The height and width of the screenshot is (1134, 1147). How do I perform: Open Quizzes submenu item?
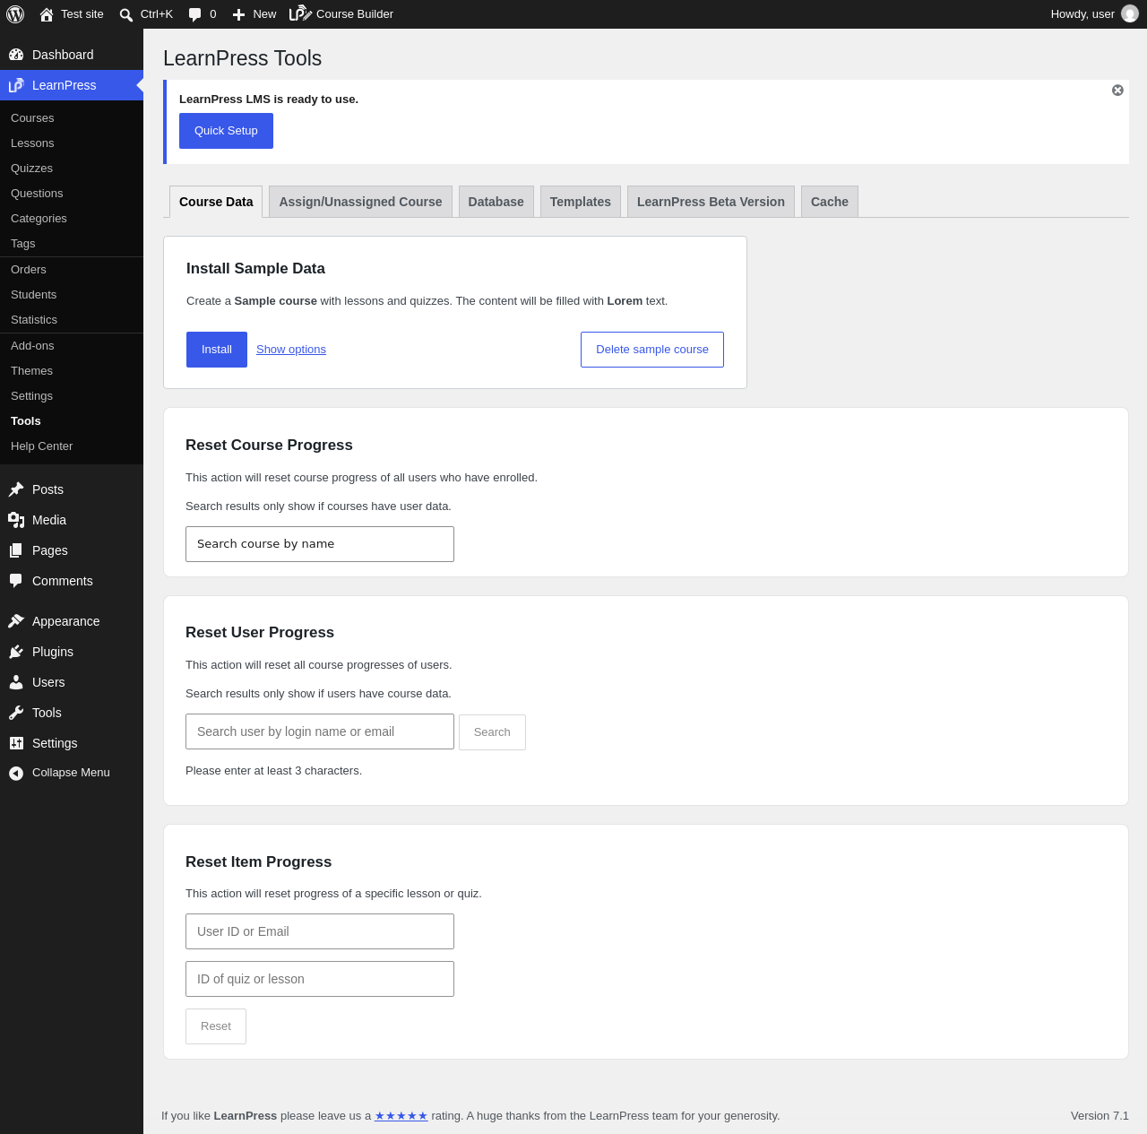click(x=72, y=169)
